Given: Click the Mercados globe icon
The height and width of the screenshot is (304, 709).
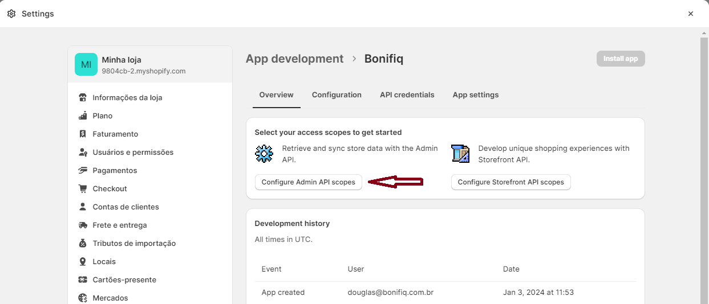Looking at the screenshot, I should click(83, 298).
